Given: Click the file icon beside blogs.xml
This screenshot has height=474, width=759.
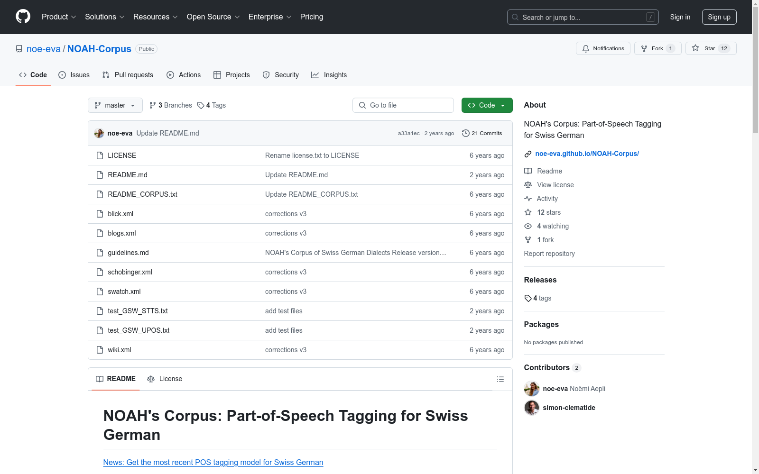Looking at the screenshot, I should (100, 233).
